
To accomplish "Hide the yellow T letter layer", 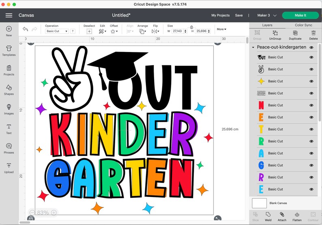I will point(311,129).
